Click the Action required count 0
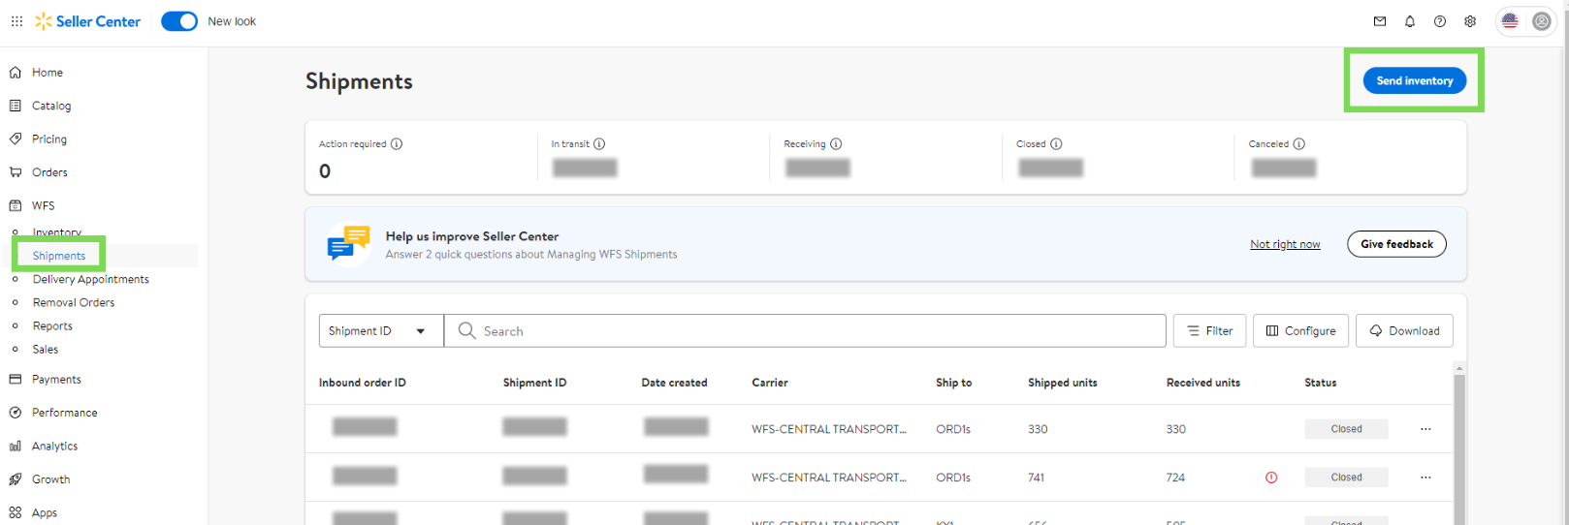The height and width of the screenshot is (525, 1569). (325, 171)
